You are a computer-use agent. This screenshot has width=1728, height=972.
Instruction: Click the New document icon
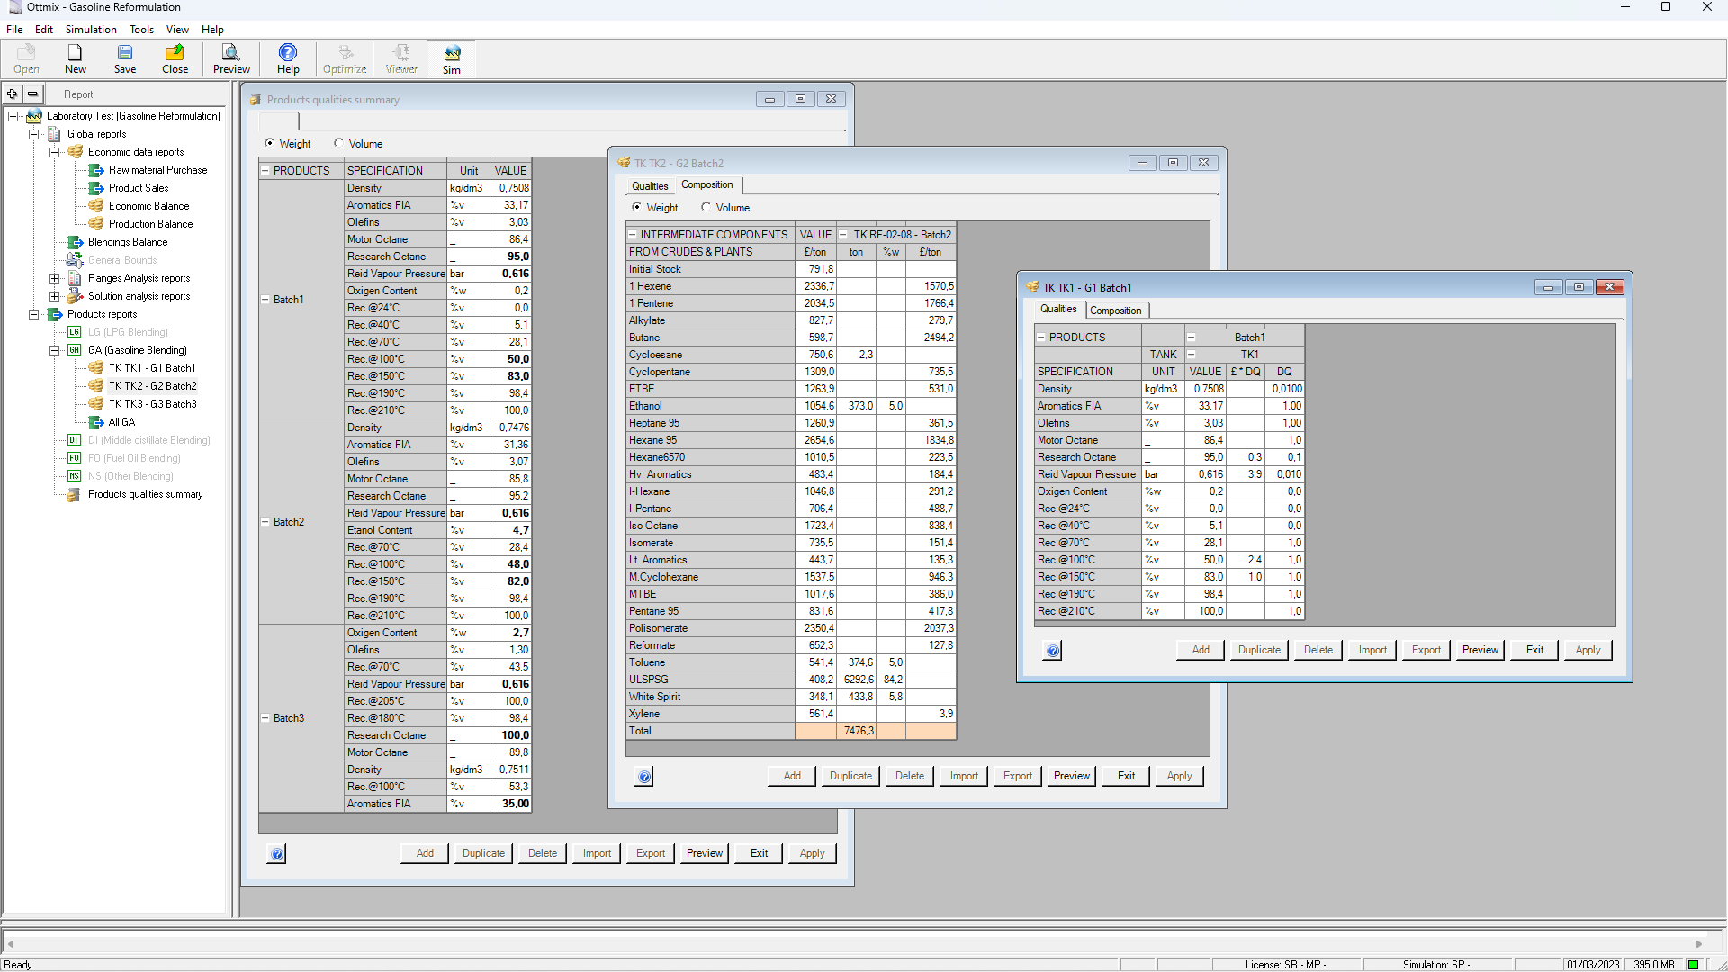point(76,58)
